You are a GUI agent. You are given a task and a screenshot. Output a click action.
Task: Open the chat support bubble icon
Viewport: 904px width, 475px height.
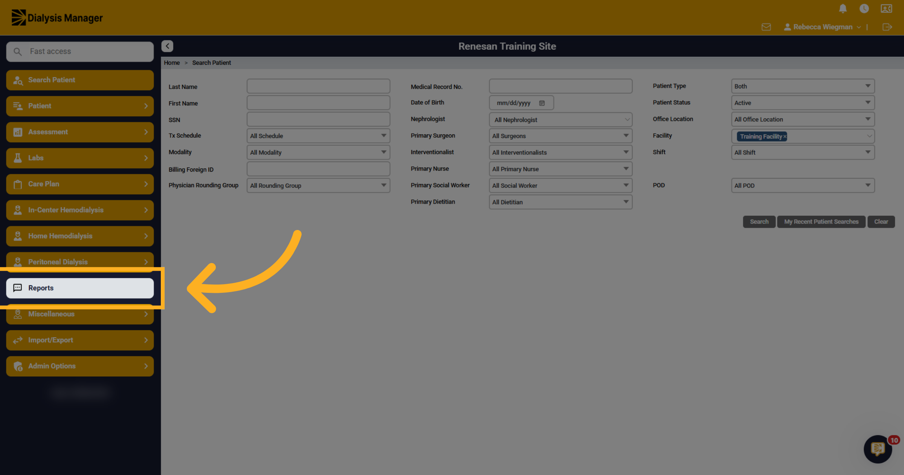point(878,449)
